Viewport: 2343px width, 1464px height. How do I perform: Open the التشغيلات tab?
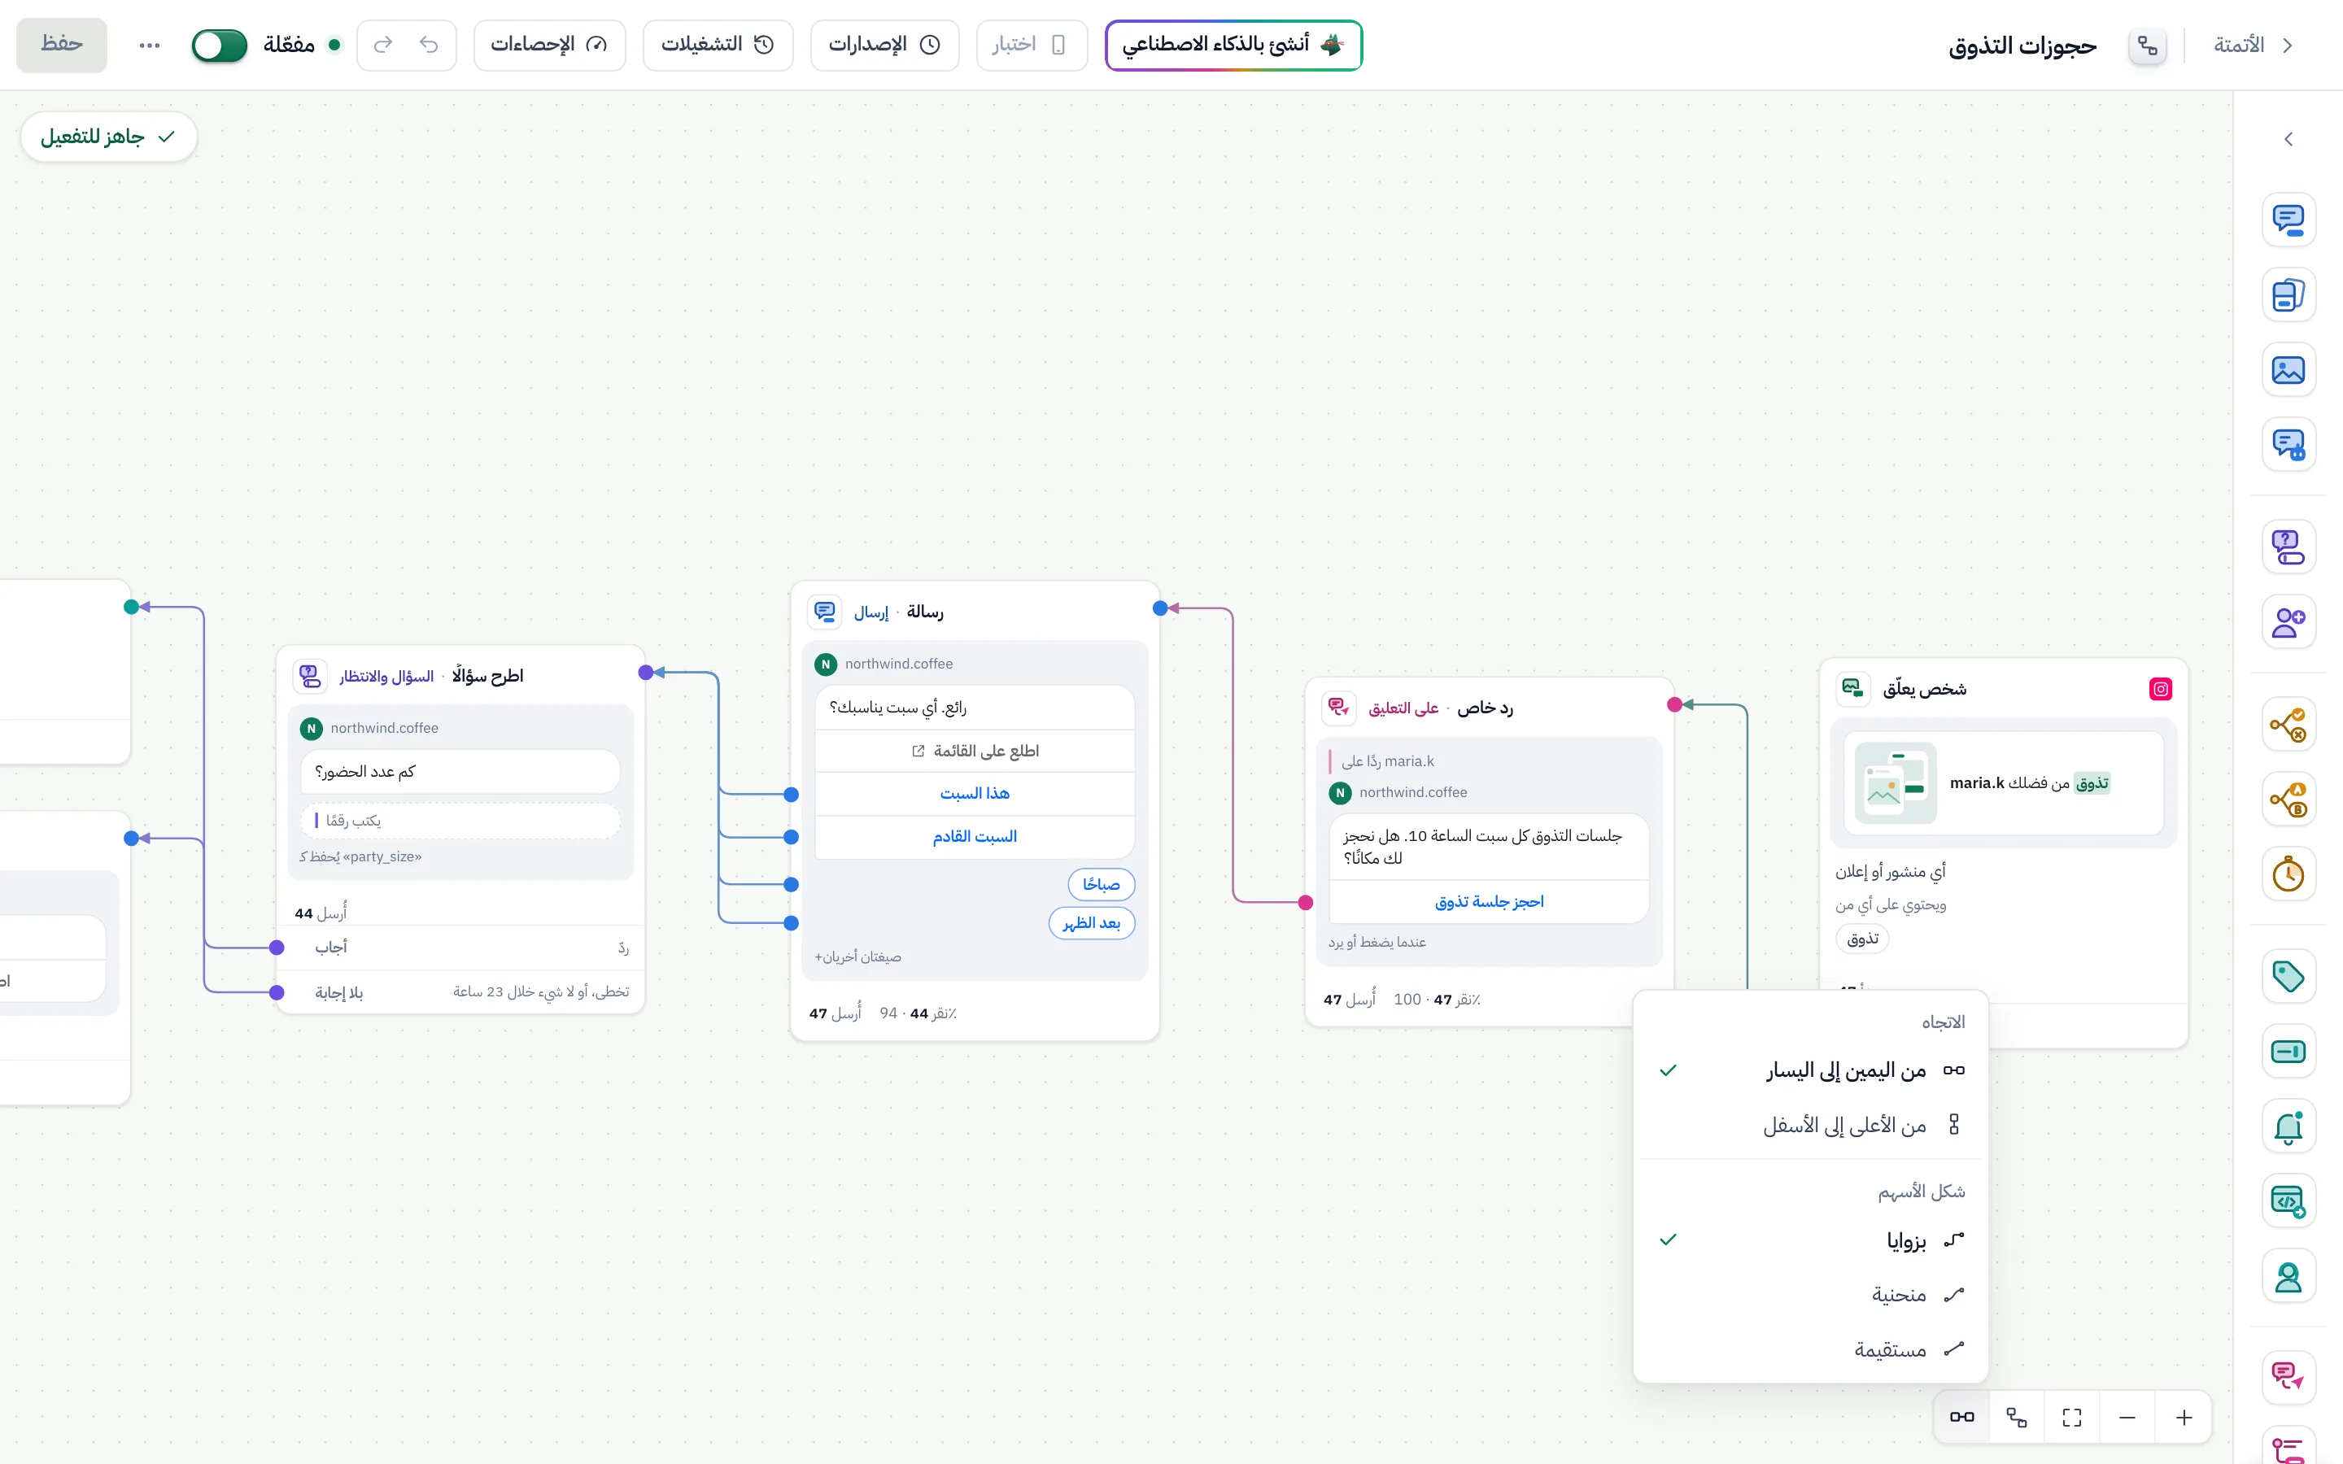[x=718, y=45]
